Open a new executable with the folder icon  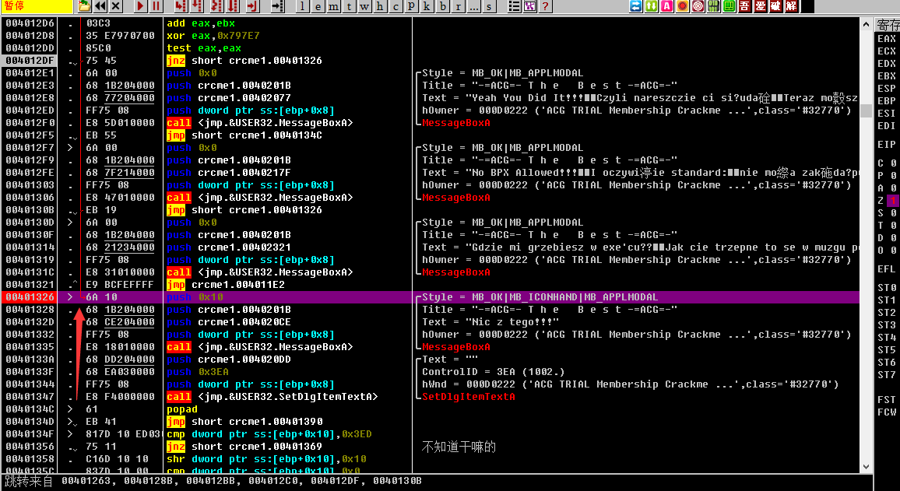click(83, 7)
